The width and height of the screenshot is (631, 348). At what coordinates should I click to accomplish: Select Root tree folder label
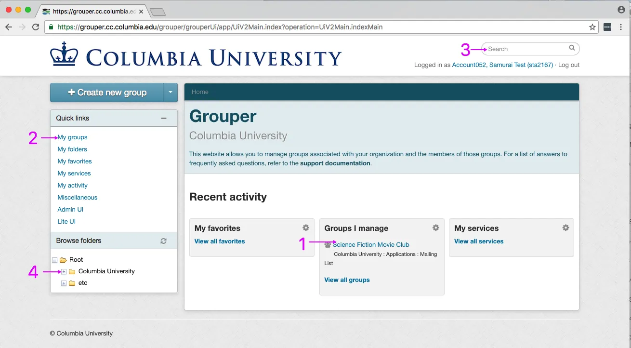pyautogui.click(x=76, y=260)
